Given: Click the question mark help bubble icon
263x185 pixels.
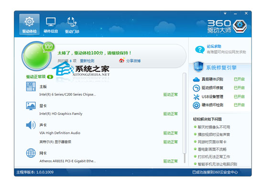Looking at the screenshot, I should 200,50.
